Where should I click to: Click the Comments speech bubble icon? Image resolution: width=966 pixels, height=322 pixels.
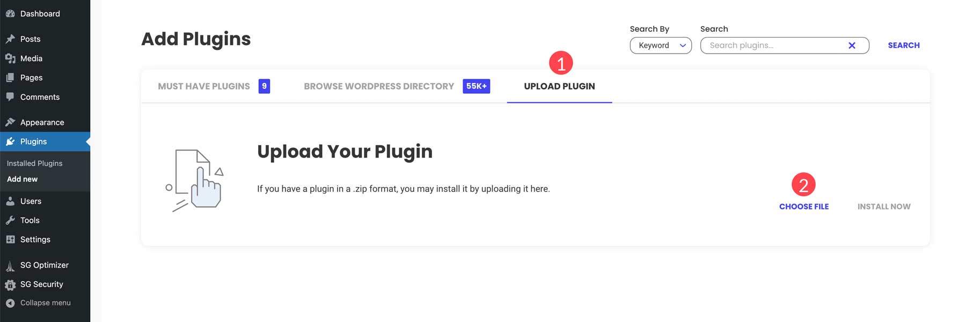click(x=10, y=97)
